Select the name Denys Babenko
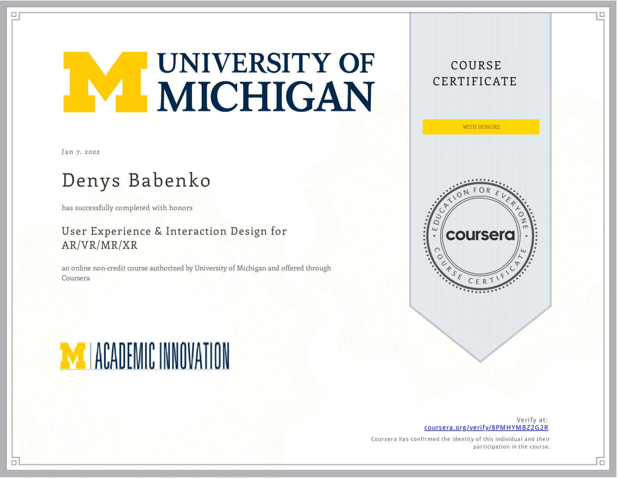This screenshot has height=478, width=618. pyautogui.click(x=136, y=180)
